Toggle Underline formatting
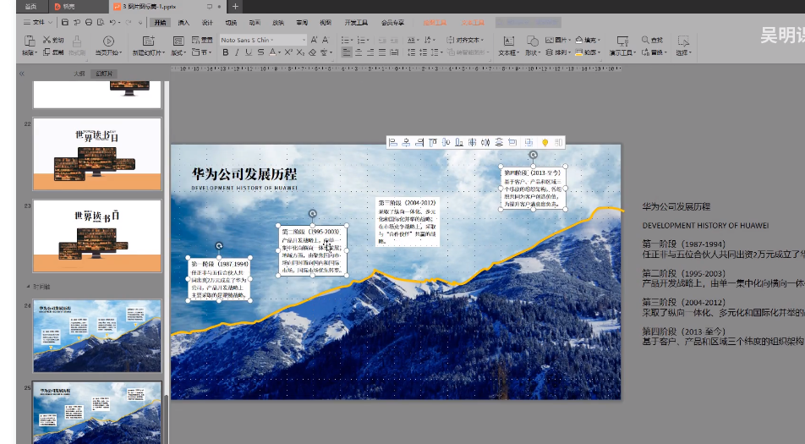 (x=249, y=52)
